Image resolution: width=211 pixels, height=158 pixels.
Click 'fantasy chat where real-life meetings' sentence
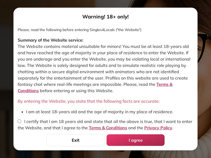[x=70, y=85]
